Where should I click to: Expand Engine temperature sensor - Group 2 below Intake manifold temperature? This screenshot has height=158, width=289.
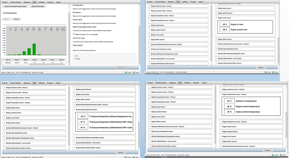[251, 122]
